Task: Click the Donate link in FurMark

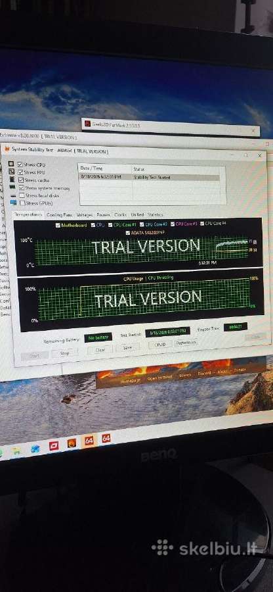Action: [x=240, y=370]
